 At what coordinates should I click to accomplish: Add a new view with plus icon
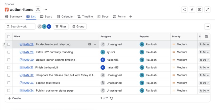point(131,17)
